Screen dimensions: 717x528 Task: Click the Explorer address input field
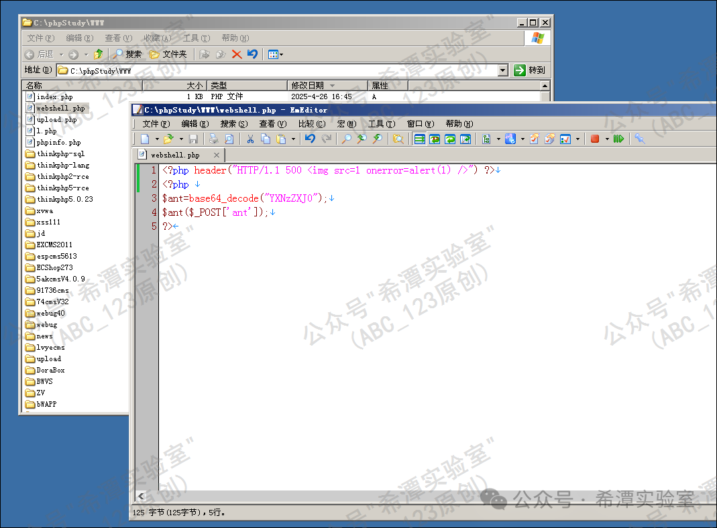(x=278, y=70)
